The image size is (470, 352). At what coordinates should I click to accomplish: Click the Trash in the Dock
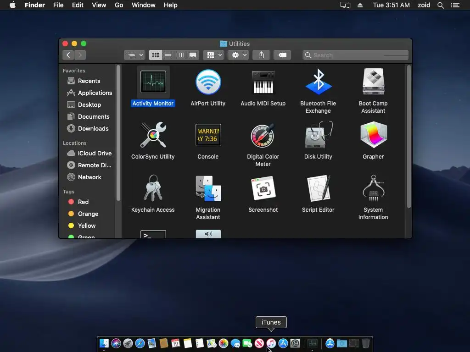pyautogui.click(x=365, y=343)
